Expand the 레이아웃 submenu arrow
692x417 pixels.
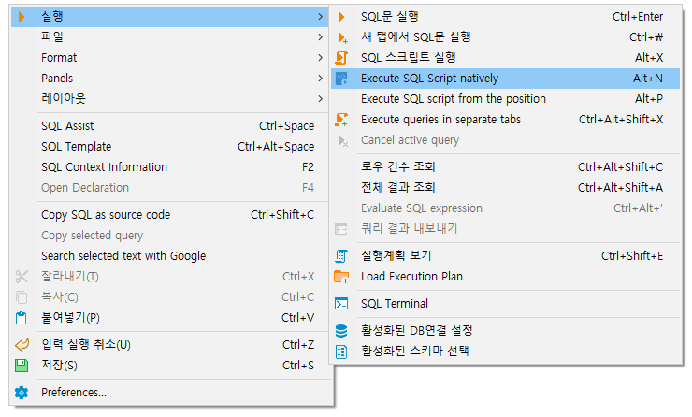click(x=321, y=99)
